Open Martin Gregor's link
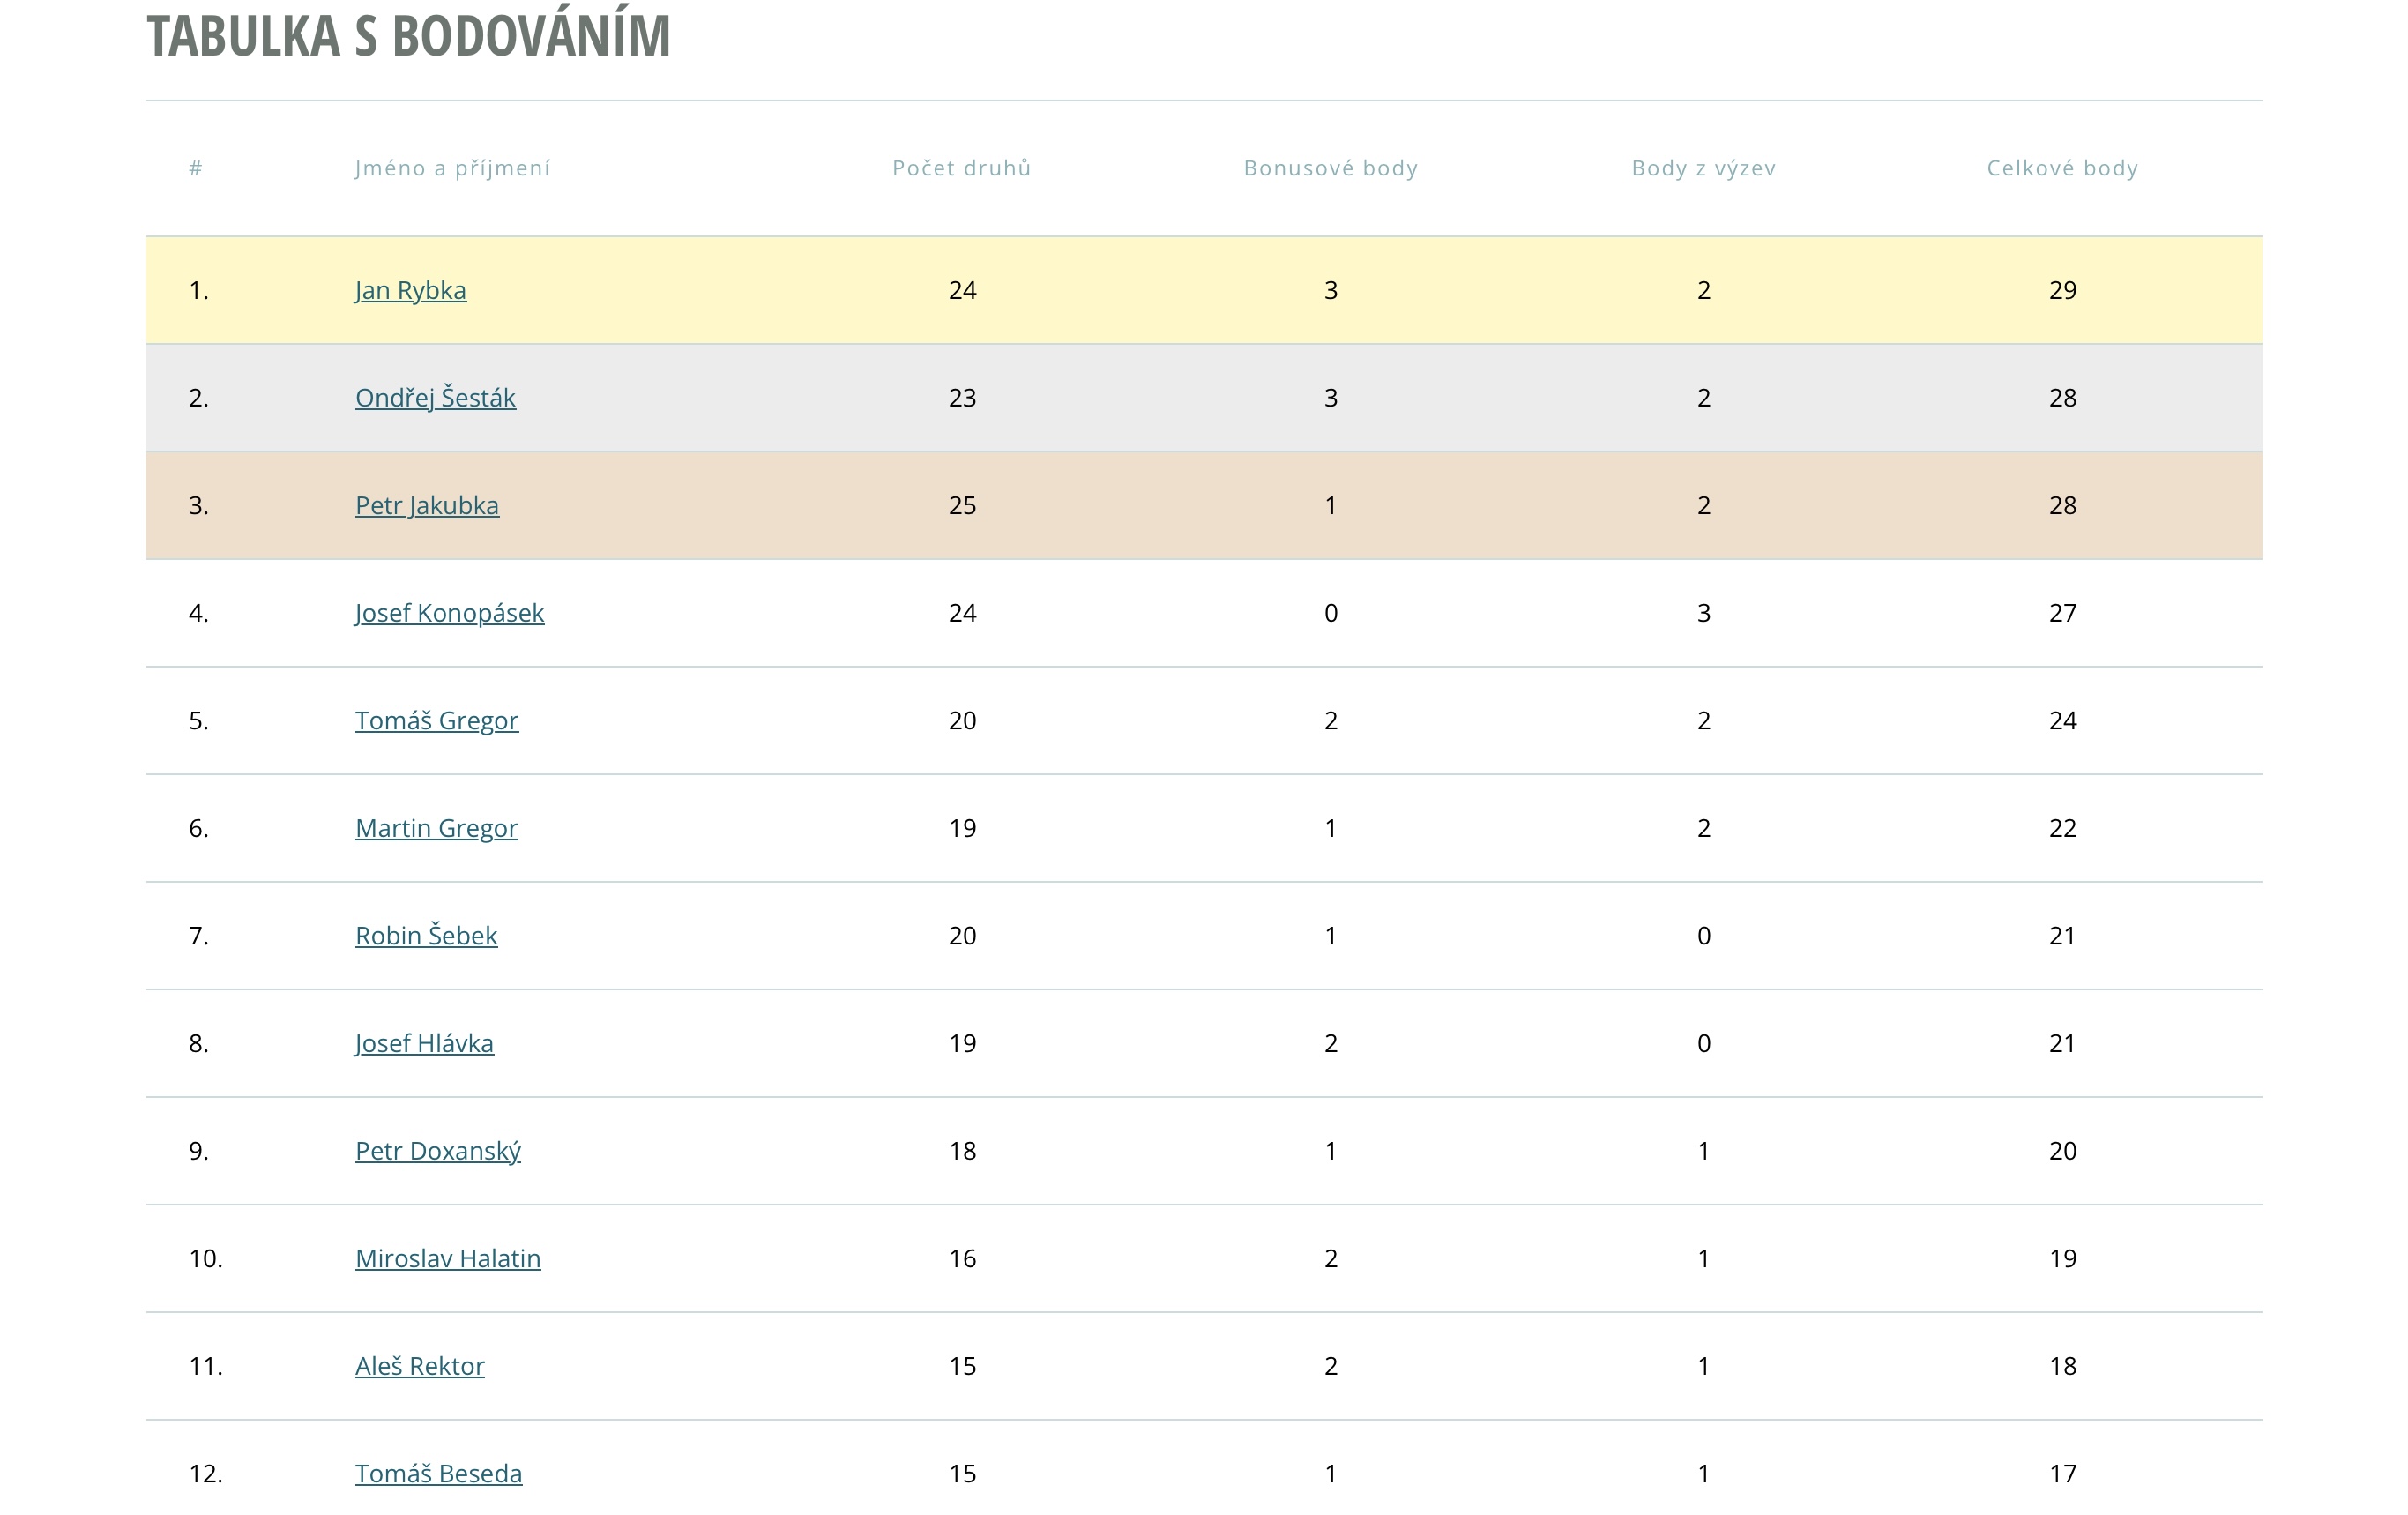Image resolution: width=2408 pixels, height=1515 pixels. [436, 828]
